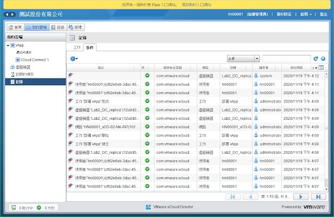Image resolution: width=334 pixels, height=217 pixels.
Task: Open the 首頁 home tab
Action: click(16, 27)
